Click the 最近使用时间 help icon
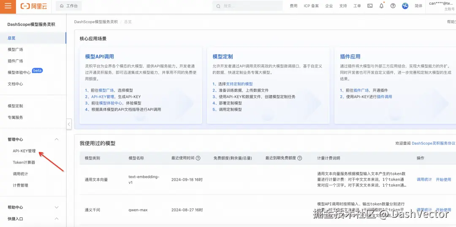 (198, 158)
